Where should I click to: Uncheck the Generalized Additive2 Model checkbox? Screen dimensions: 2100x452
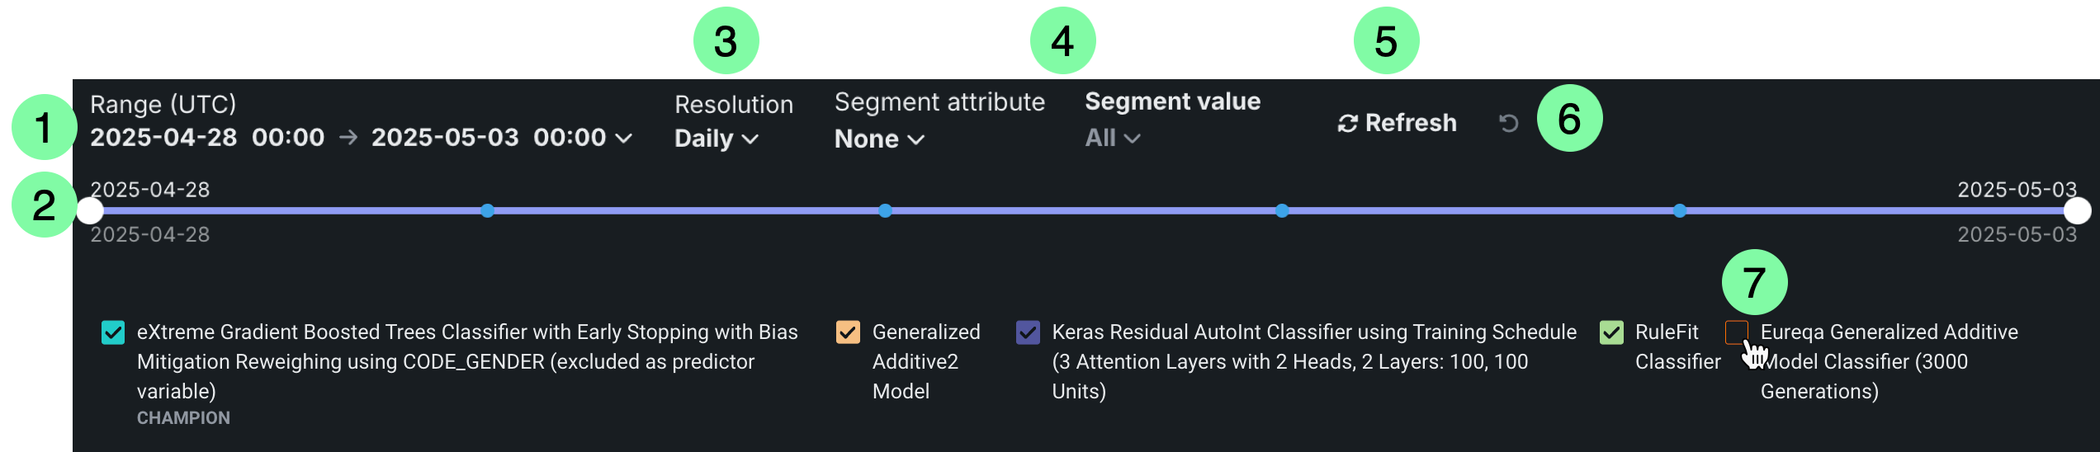848,332
